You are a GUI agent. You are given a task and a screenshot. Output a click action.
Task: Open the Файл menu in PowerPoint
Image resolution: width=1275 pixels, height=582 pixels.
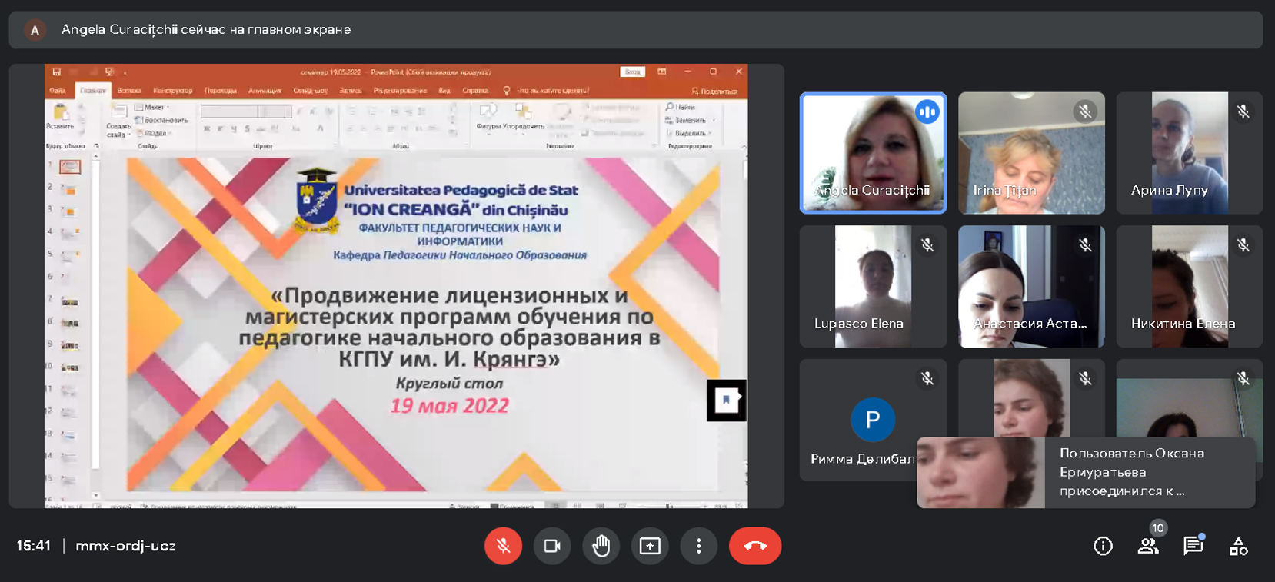pos(58,91)
